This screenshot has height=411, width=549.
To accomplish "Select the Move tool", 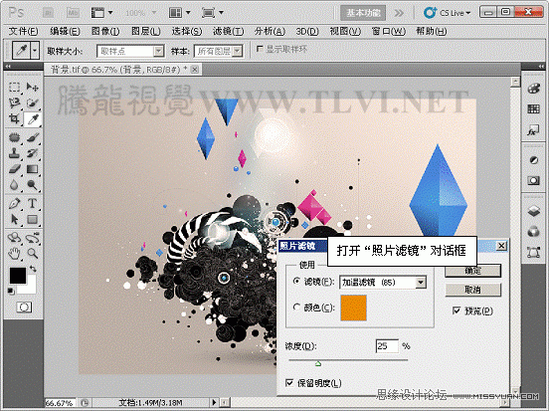I will [x=32, y=87].
